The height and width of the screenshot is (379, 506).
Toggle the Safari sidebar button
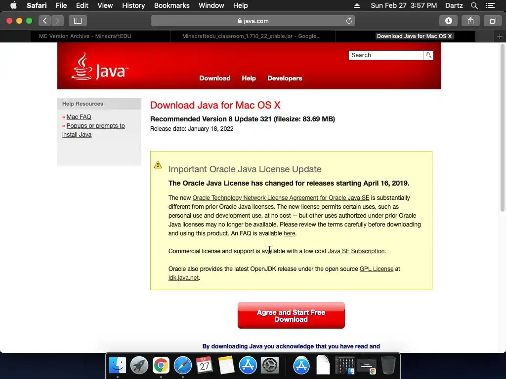78,21
